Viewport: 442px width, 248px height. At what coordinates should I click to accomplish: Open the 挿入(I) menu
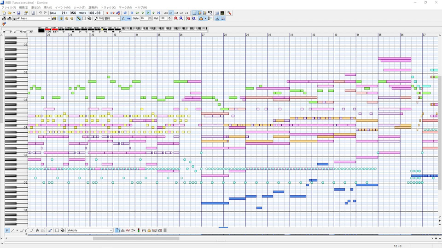[47, 8]
